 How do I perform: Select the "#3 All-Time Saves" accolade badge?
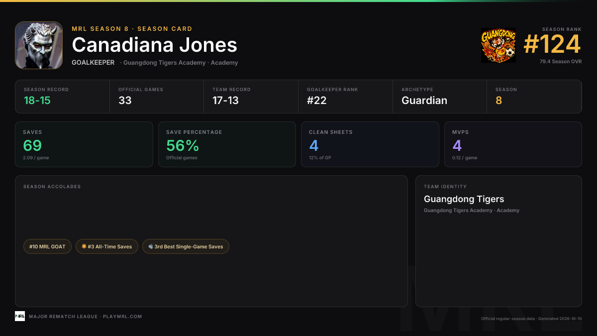[x=107, y=246]
